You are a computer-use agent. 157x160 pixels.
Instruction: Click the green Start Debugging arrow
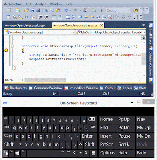coord(102,10)
